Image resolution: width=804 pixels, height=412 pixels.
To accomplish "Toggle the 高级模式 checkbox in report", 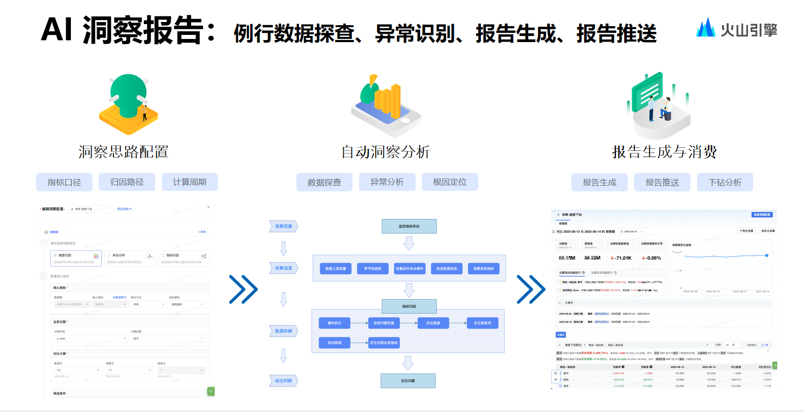I will pyautogui.click(x=744, y=345).
